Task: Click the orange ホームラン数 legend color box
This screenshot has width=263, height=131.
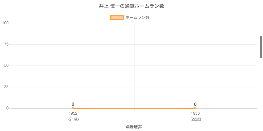Action: click(117, 18)
